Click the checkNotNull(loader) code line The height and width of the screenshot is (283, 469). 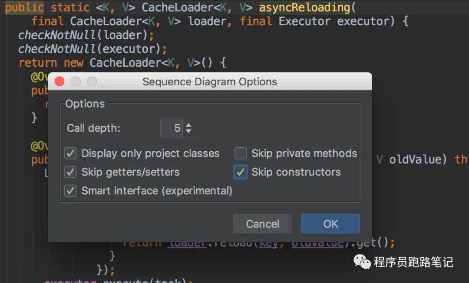coord(86,35)
